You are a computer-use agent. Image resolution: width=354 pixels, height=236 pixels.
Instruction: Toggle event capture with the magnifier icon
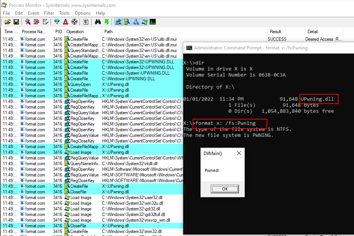28,22
